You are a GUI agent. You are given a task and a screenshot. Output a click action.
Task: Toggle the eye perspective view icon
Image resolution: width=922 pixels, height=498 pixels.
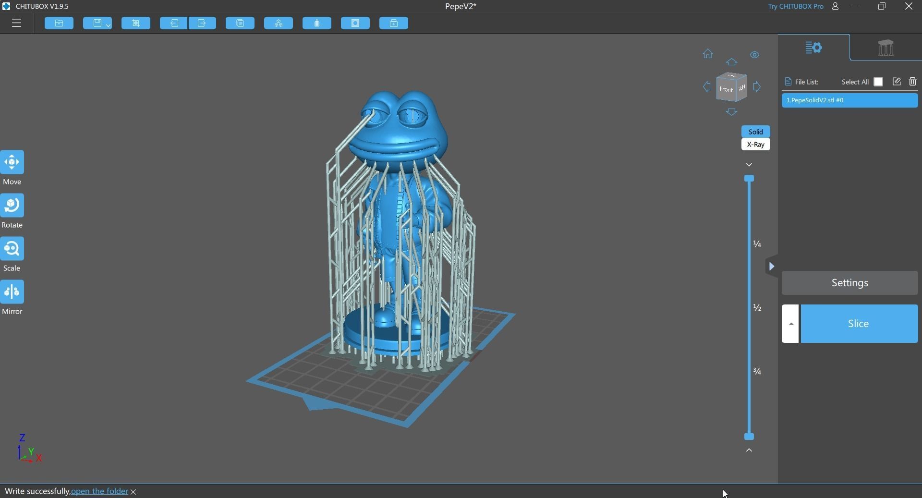(x=755, y=55)
